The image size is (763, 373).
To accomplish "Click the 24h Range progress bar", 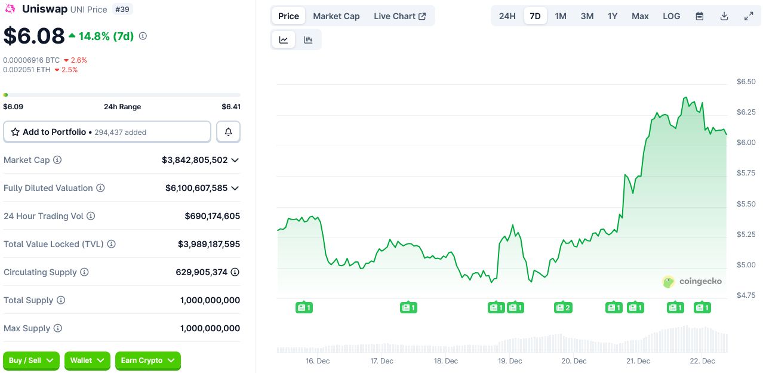I will coord(122,94).
